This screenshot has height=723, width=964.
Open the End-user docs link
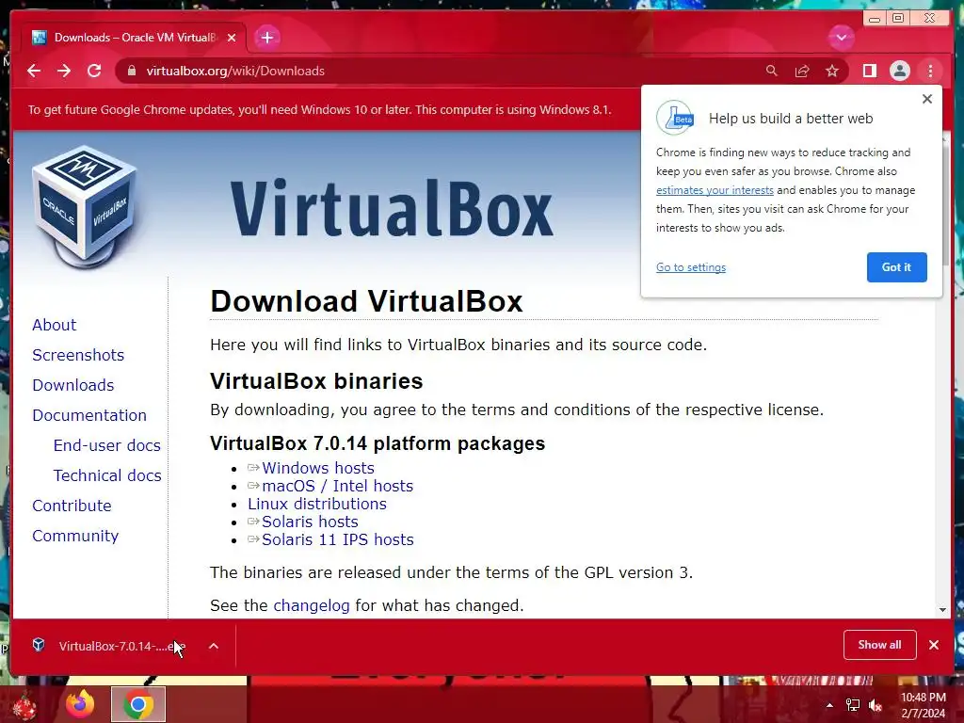coord(107,445)
